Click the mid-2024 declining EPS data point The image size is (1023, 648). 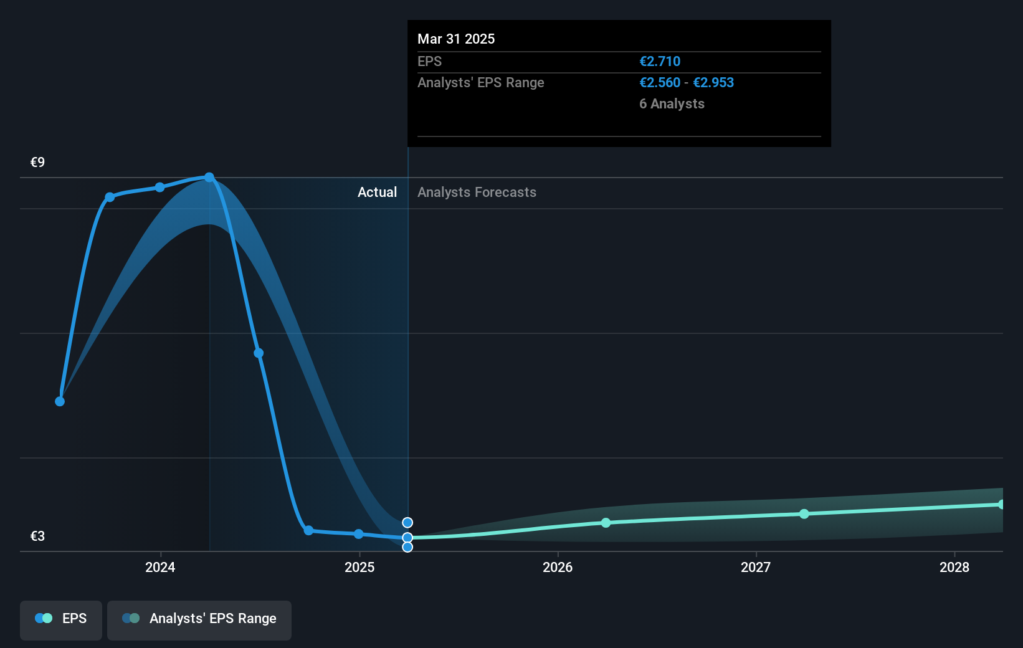pos(258,353)
